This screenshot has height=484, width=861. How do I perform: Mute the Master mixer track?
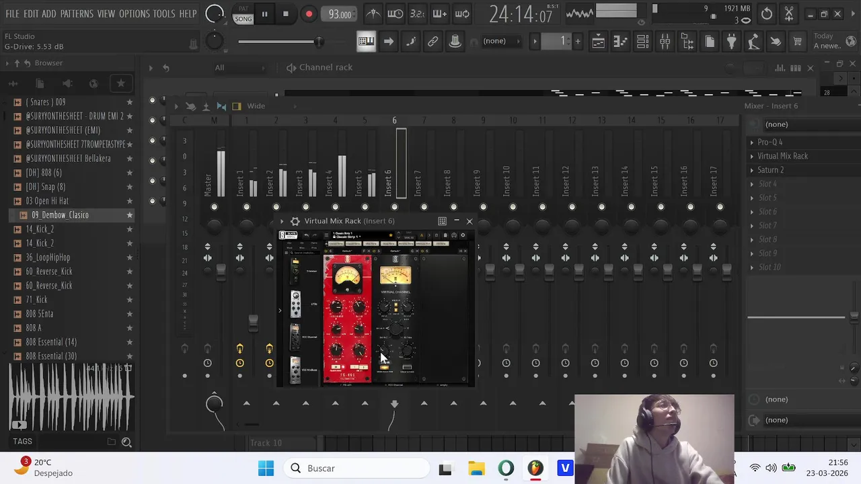[x=214, y=207]
